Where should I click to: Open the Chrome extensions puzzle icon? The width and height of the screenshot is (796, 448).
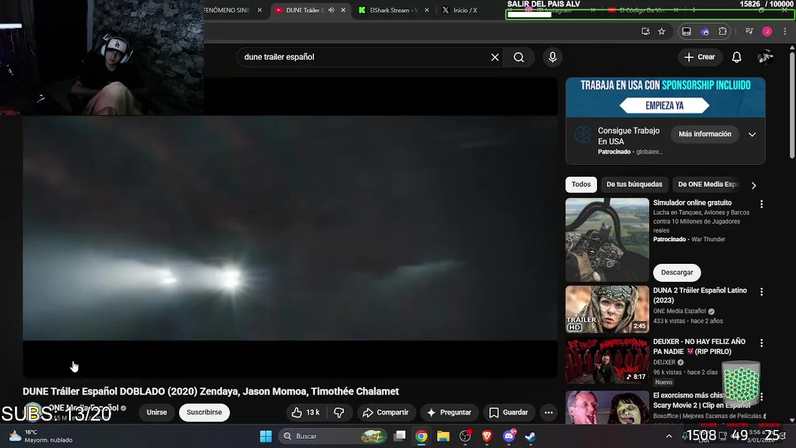[723, 31]
